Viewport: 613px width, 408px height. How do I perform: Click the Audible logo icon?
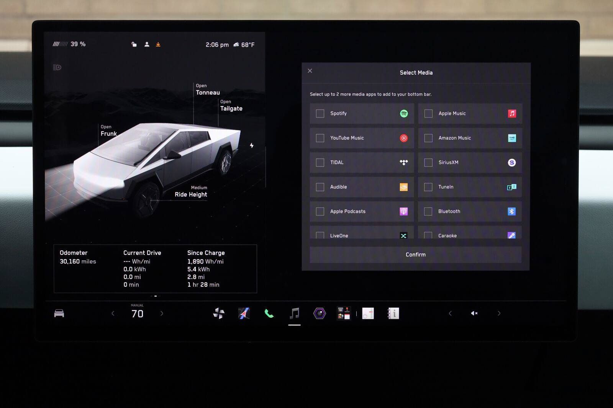click(x=404, y=187)
